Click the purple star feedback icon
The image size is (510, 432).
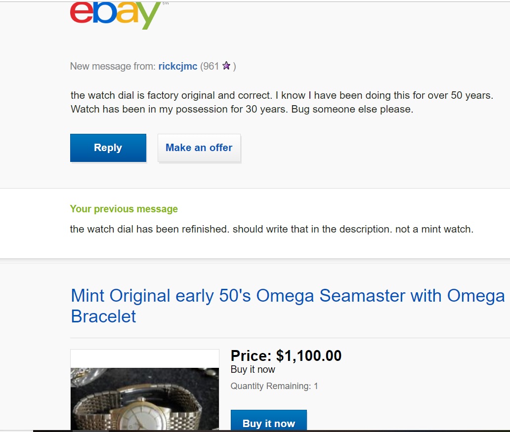coord(226,65)
